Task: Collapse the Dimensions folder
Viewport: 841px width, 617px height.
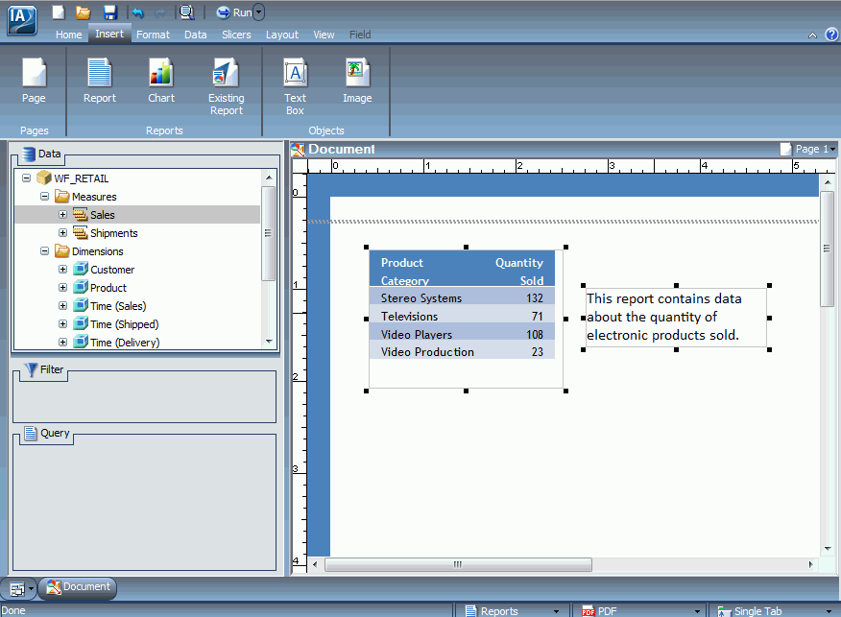Action: tap(44, 250)
